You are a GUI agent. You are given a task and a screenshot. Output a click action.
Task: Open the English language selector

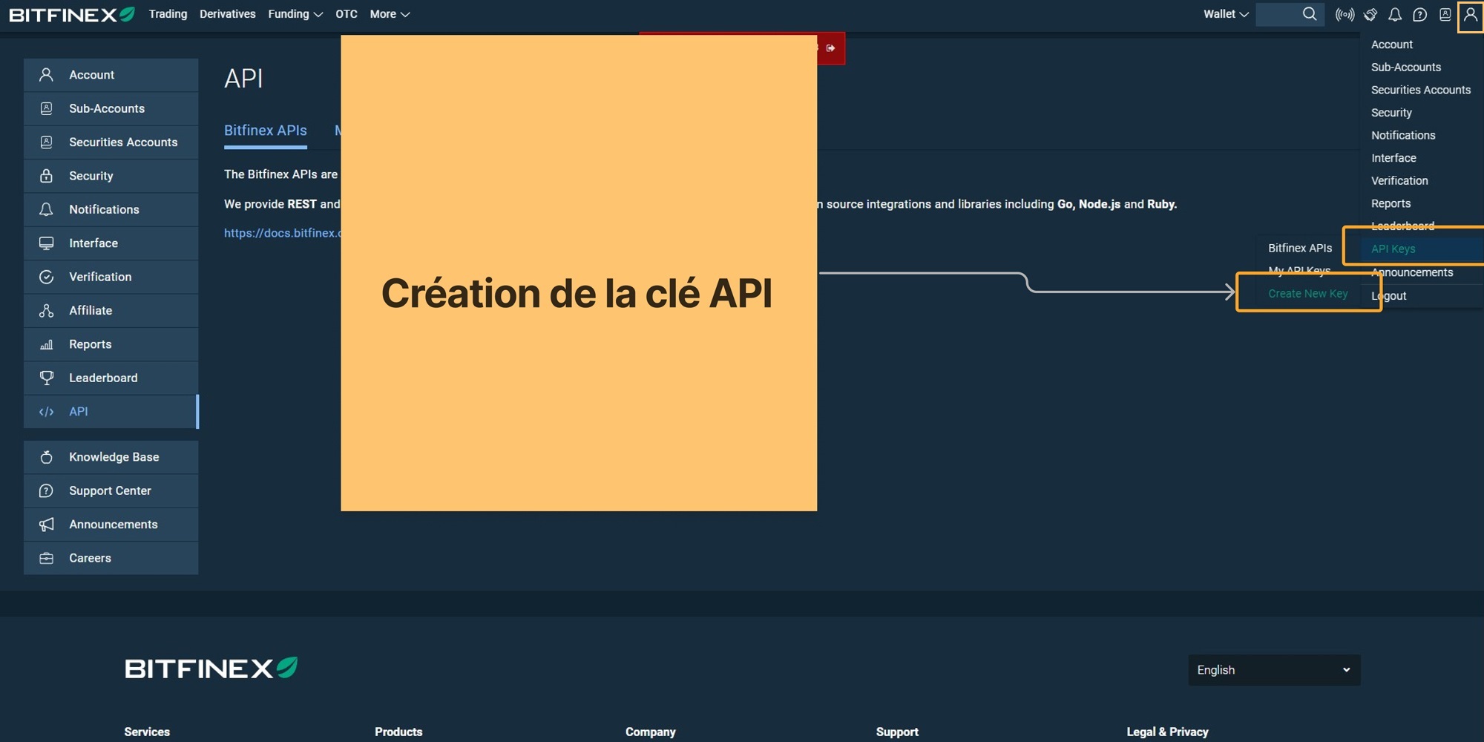[x=1274, y=670]
